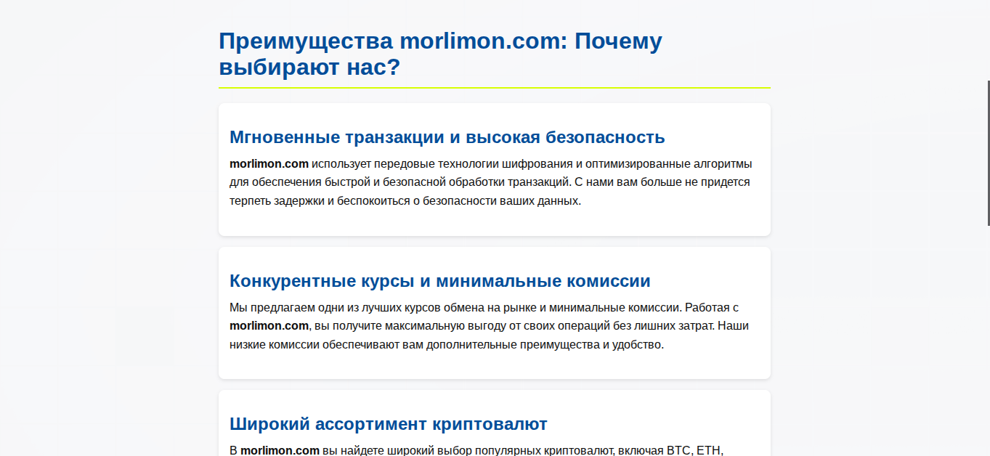
Task: Click the heading 'Широкий ассортимент криптовалют'
Action: click(389, 424)
